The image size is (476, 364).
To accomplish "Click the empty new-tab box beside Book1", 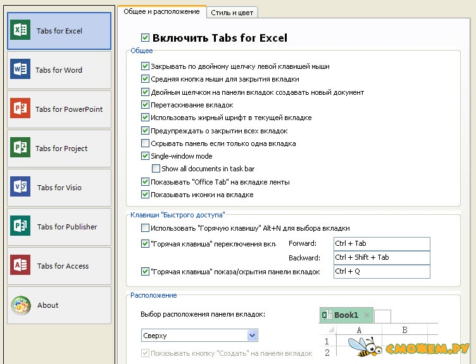I will [382, 317].
